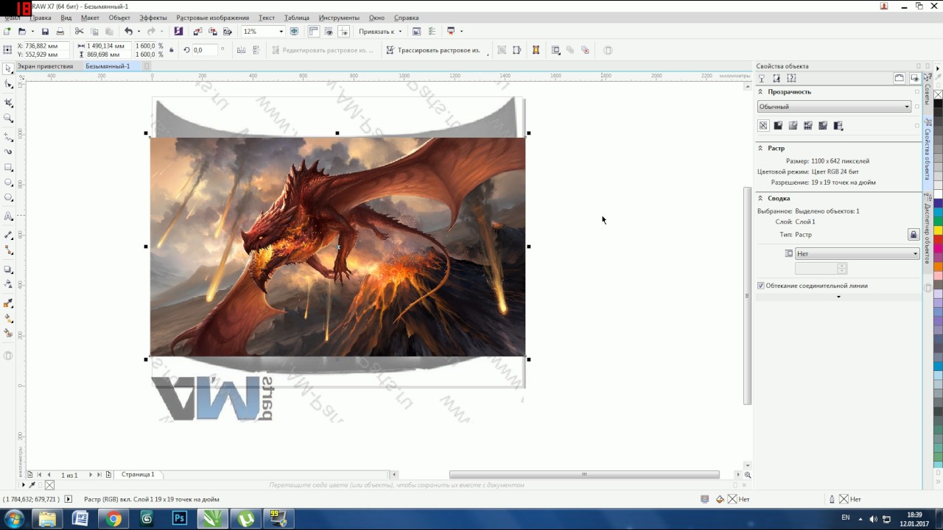Image resolution: width=943 pixels, height=530 pixels.
Task: Toggle Show guidelines button in toolbar
Action: point(343,32)
